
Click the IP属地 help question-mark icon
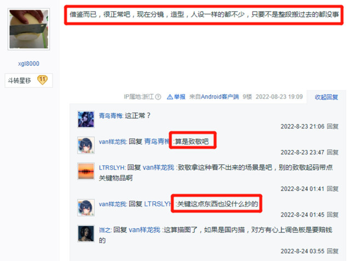pyautogui.click(x=158, y=97)
